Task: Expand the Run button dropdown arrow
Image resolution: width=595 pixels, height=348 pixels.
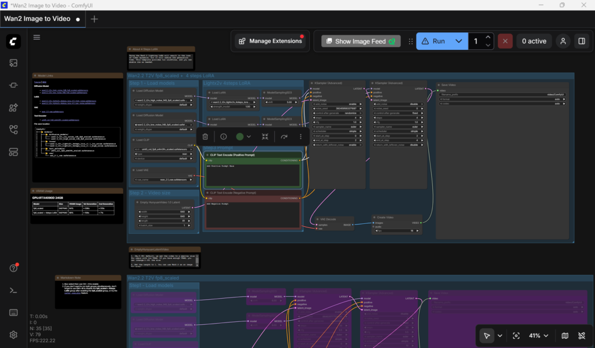Action: coord(459,41)
